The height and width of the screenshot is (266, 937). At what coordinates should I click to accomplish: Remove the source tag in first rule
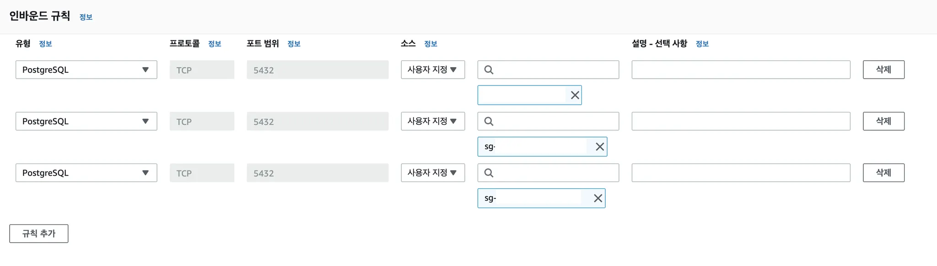(x=575, y=95)
